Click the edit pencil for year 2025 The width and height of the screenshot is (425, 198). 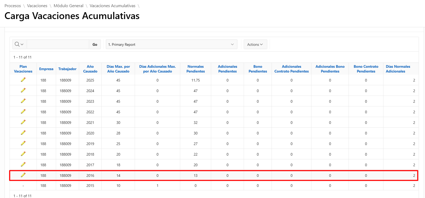click(x=23, y=80)
